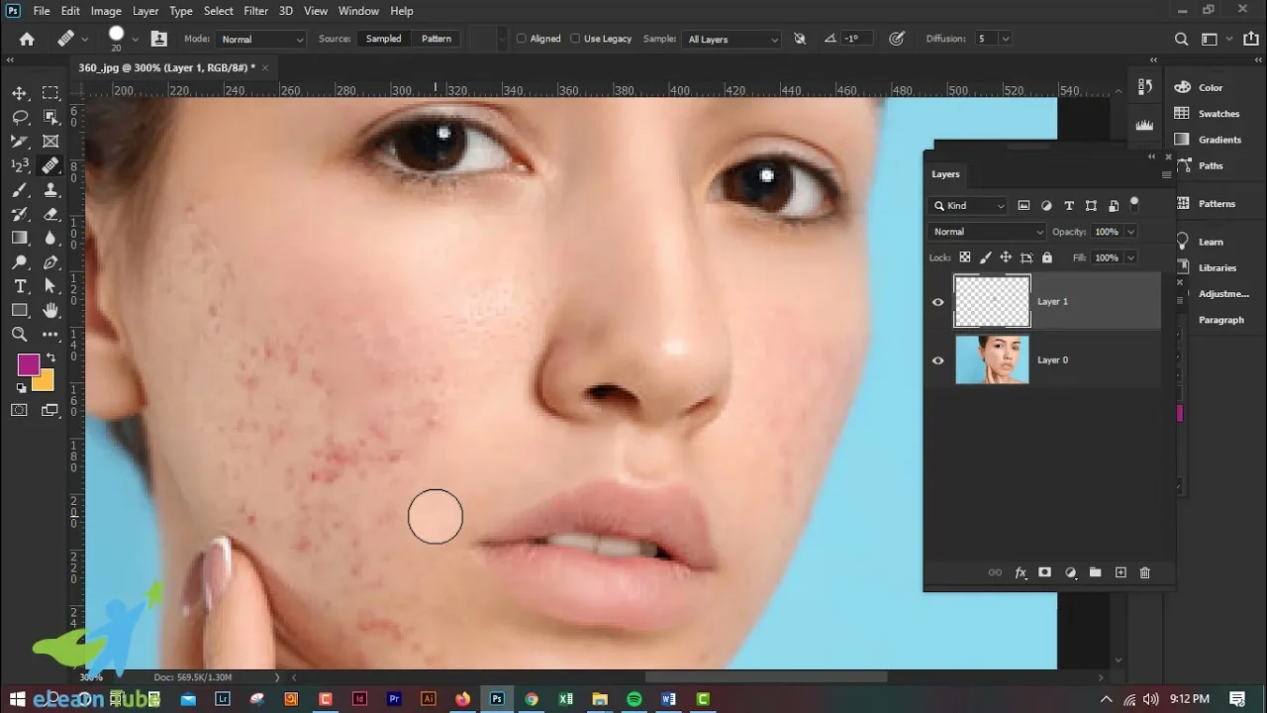
Task: Open Spotify from the taskbar
Action: click(x=634, y=699)
